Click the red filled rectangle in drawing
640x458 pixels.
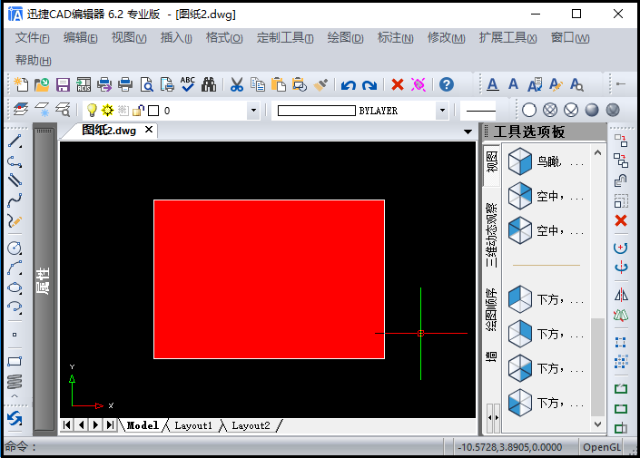[269, 279]
